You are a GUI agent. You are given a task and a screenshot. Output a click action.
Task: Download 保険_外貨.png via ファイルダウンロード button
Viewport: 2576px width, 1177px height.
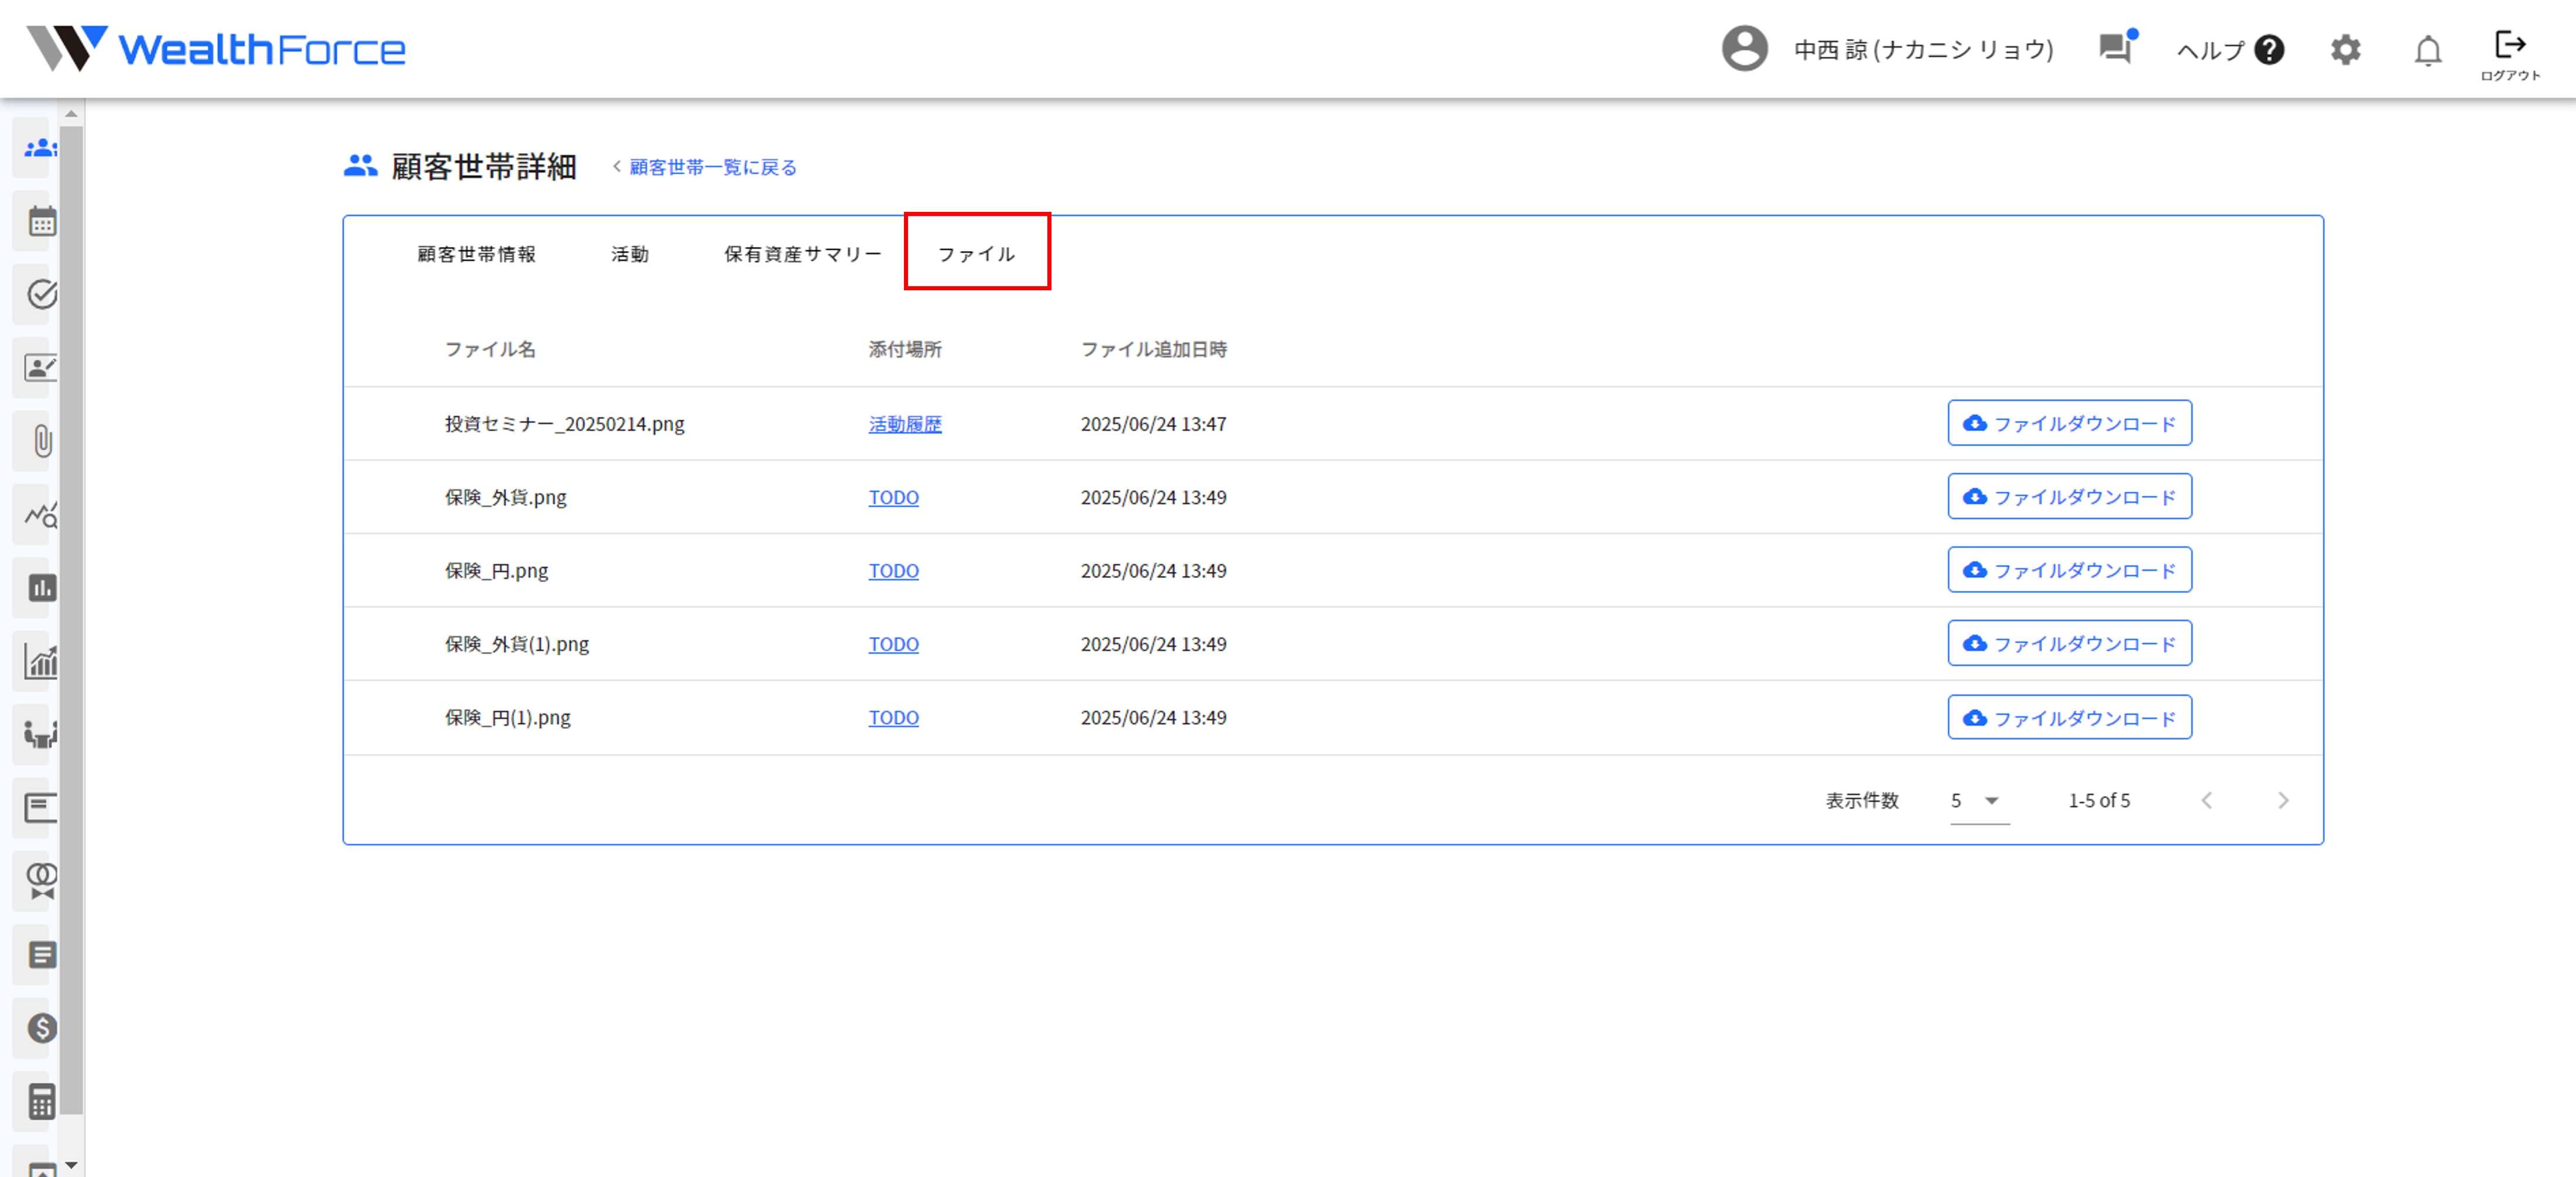click(2069, 496)
